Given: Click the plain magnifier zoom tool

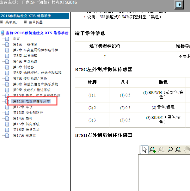Looking at the screenshot, I should coord(170,150).
